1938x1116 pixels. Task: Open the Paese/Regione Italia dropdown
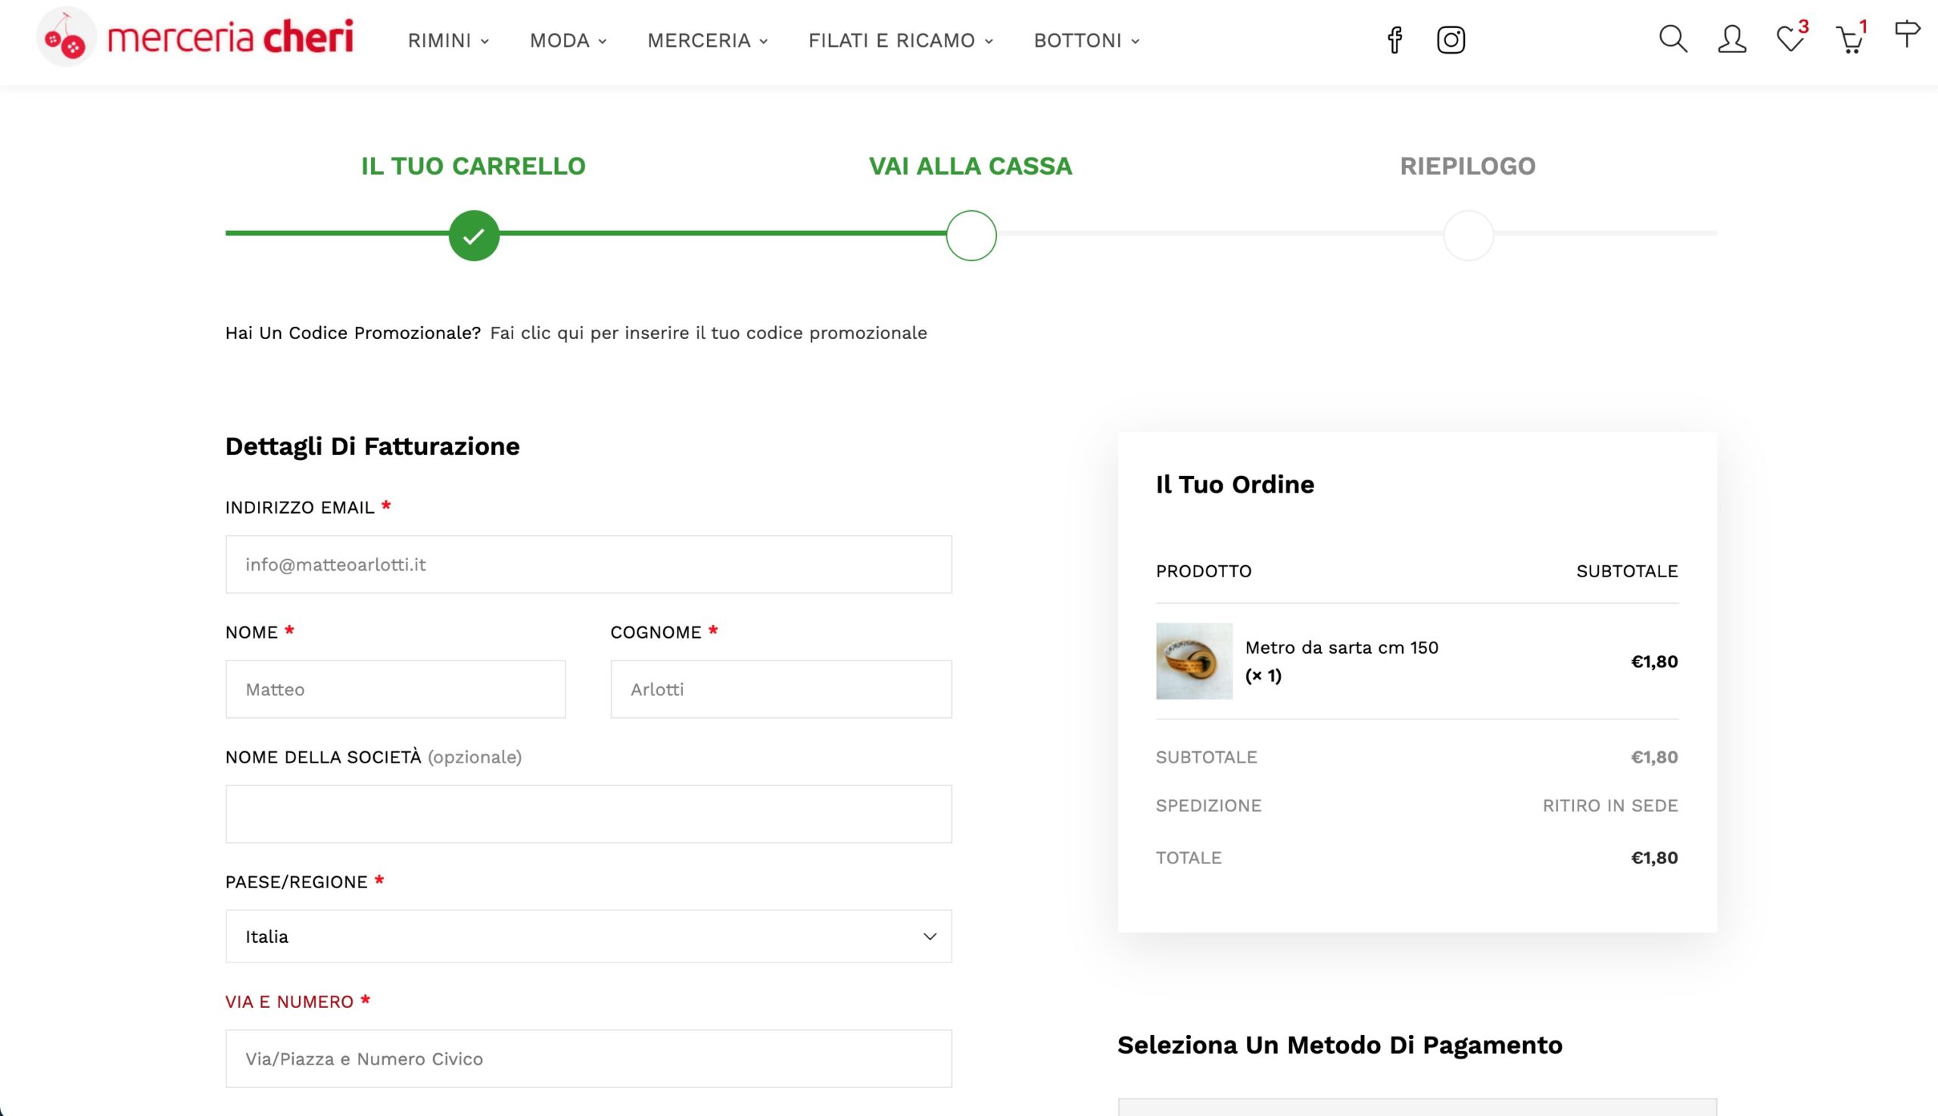pos(588,936)
